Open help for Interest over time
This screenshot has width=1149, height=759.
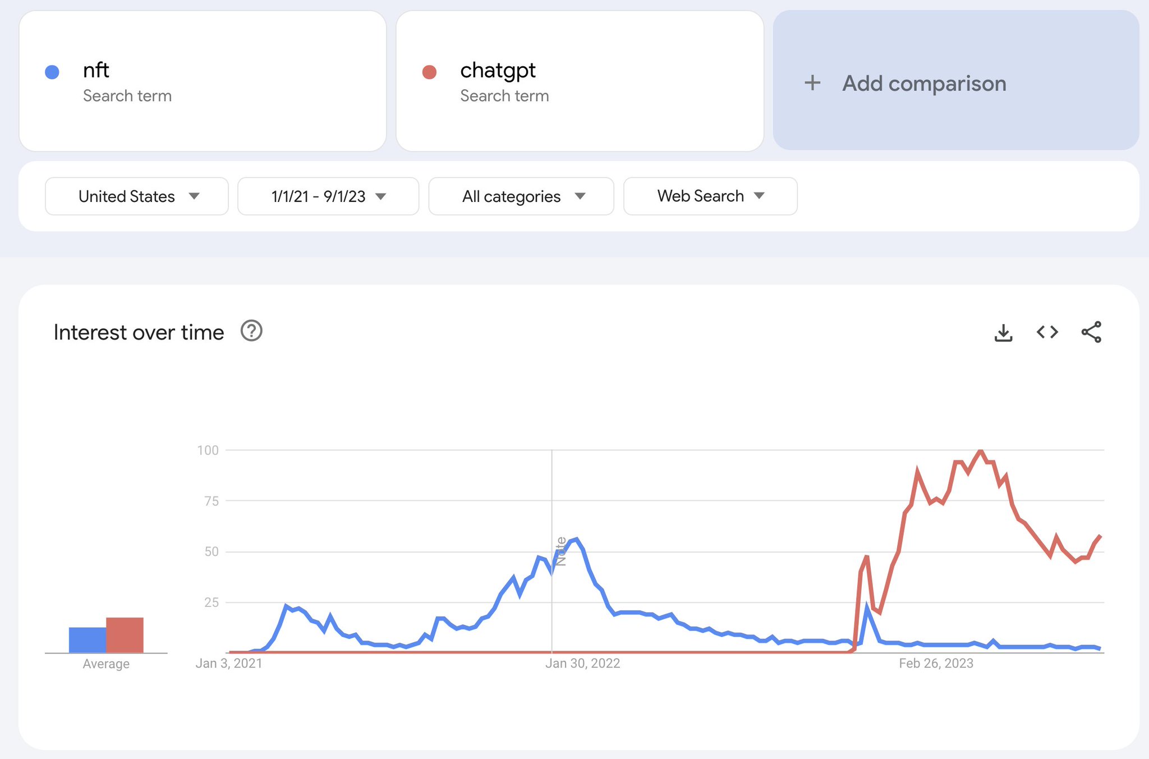coord(251,331)
